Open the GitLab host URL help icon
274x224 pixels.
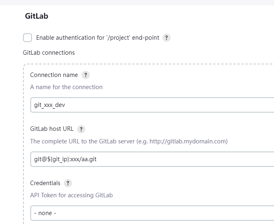tap(81, 129)
